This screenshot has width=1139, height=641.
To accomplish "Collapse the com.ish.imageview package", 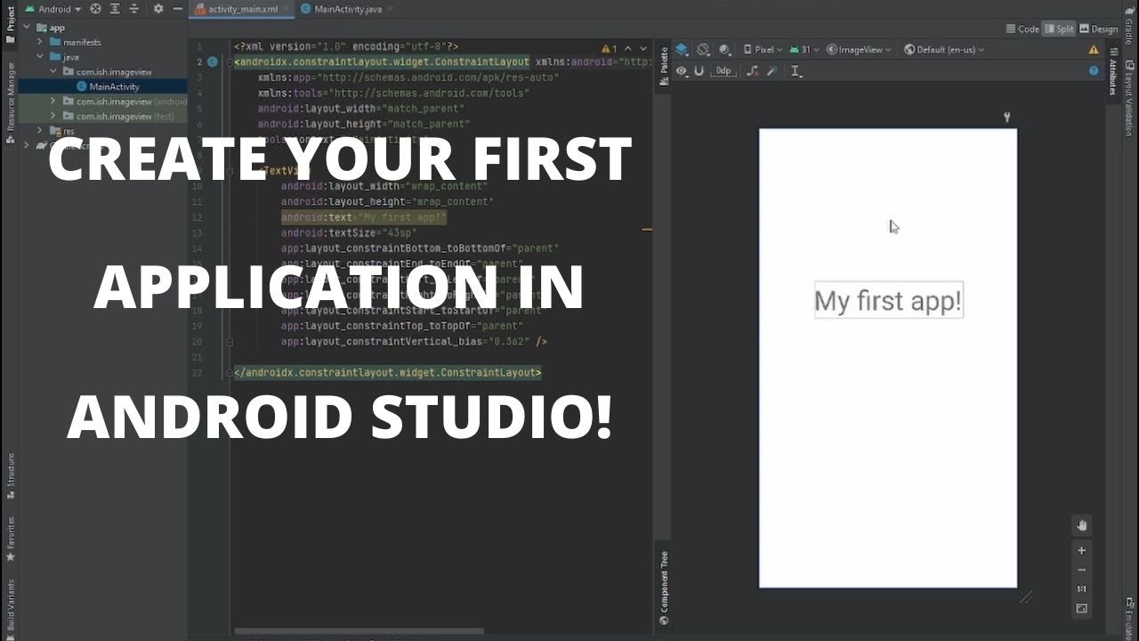I will [53, 72].
